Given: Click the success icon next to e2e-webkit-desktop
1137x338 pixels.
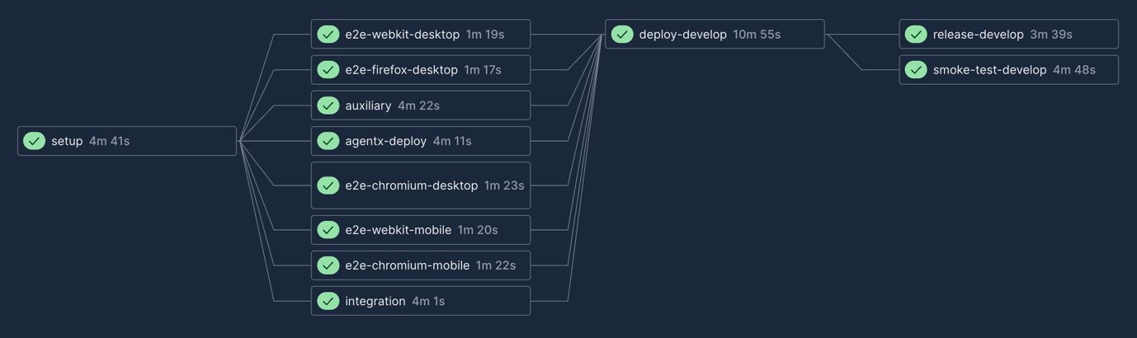Looking at the screenshot, I should click(328, 35).
